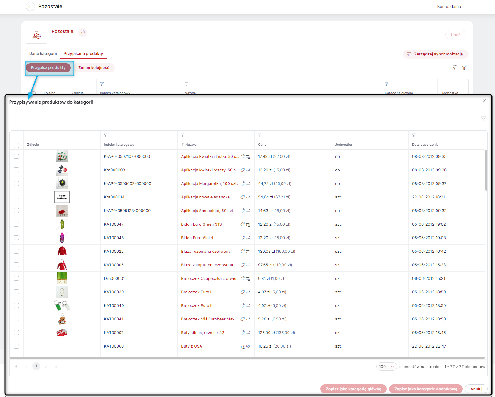This screenshot has height=397, width=495.
Task: Click the back arrow next to Pozostałe title
Action: click(x=30, y=6)
